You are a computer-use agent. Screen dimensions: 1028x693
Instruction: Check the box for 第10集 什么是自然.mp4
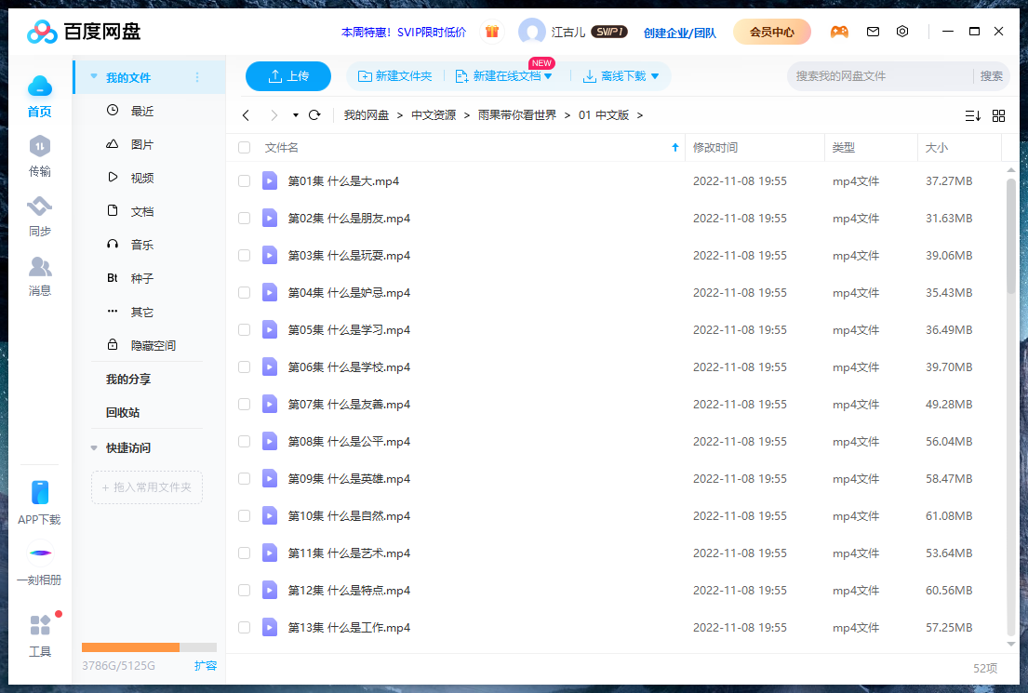(245, 516)
